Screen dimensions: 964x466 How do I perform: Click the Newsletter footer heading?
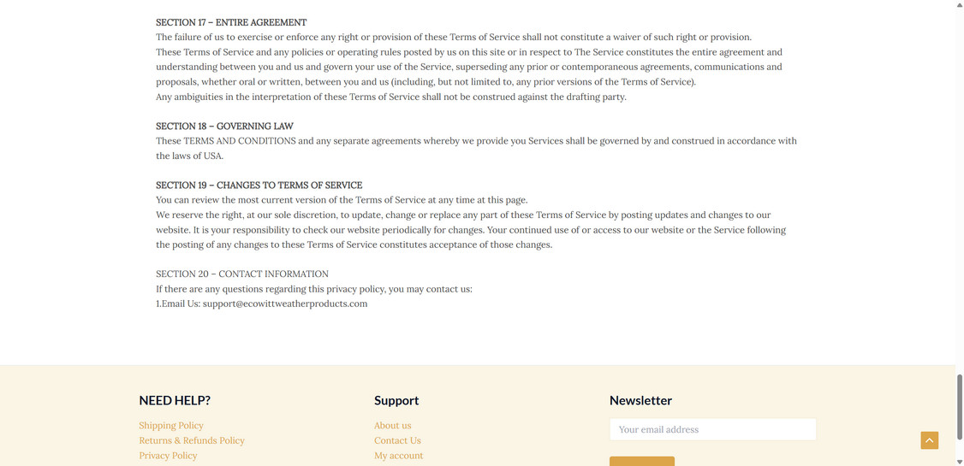click(x=640, y=400)
